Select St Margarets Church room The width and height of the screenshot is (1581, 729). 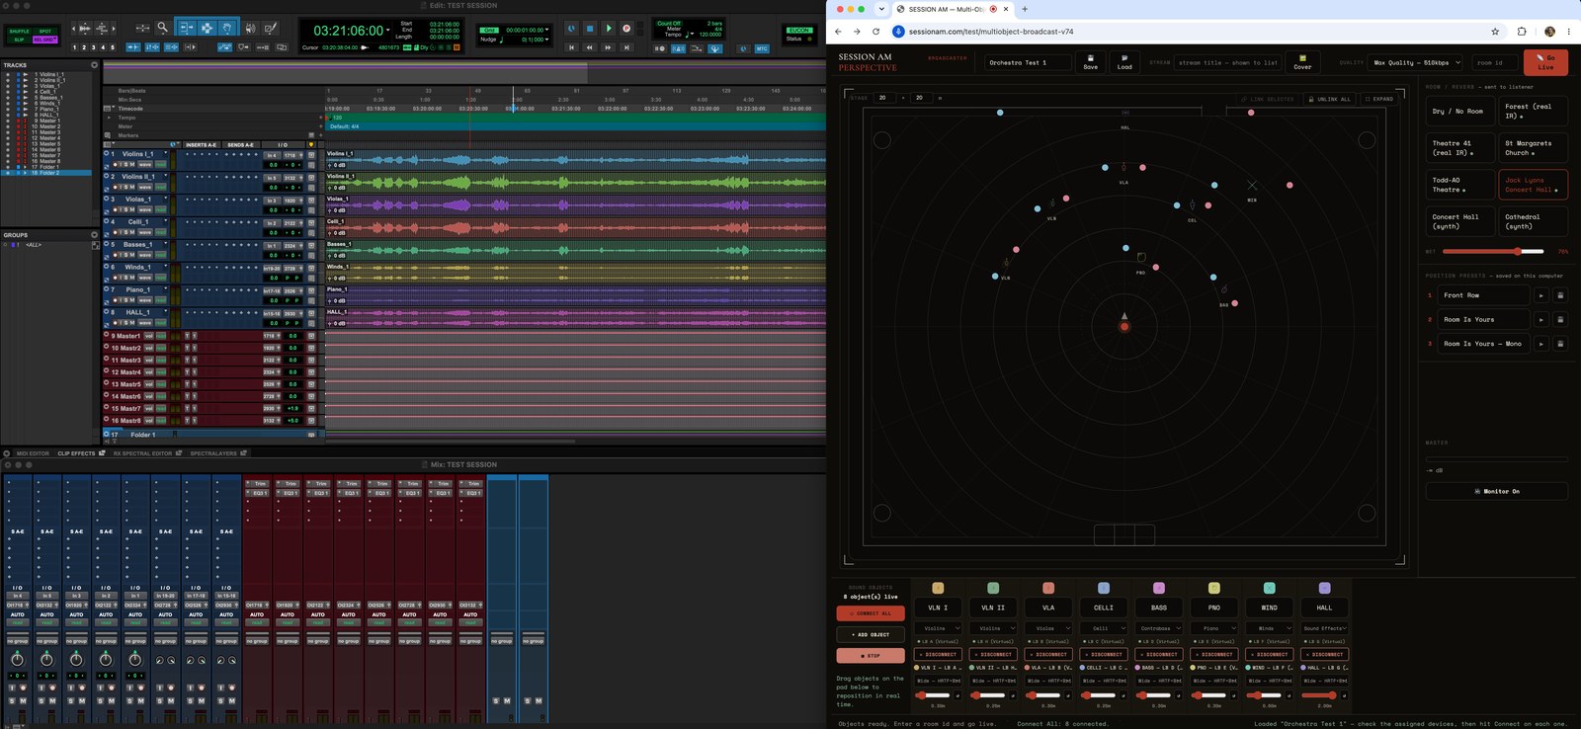1533,148
